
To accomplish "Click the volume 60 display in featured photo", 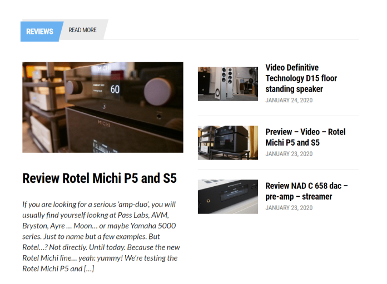I will [115, 89].
